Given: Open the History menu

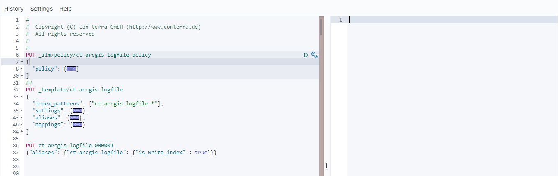Looking at the screenshot, I should pyautogui.click(x=14, y=9).
